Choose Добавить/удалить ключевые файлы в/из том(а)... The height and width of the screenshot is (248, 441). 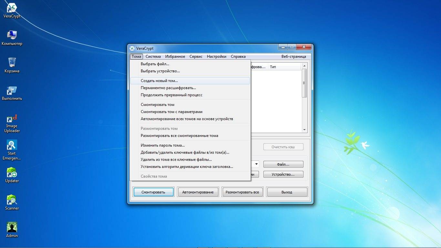pyautogui.click(x=190, y=152)
